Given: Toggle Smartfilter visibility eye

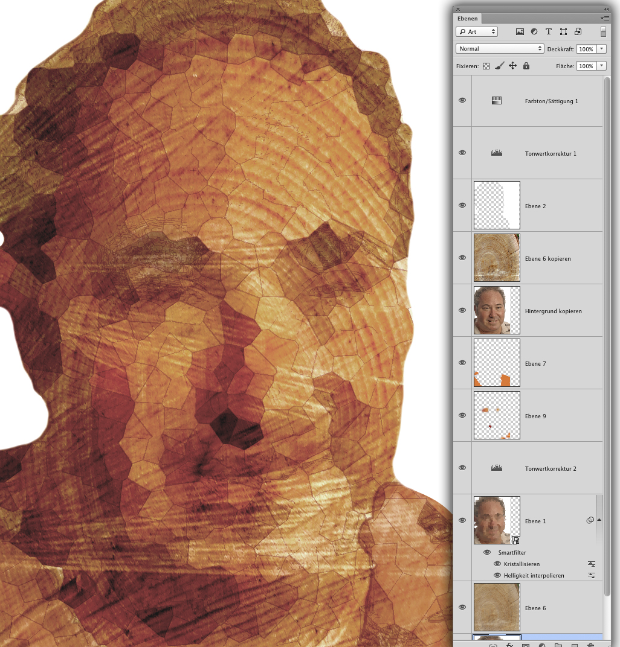Looking at the screenshot, I should tap(487, 552).
